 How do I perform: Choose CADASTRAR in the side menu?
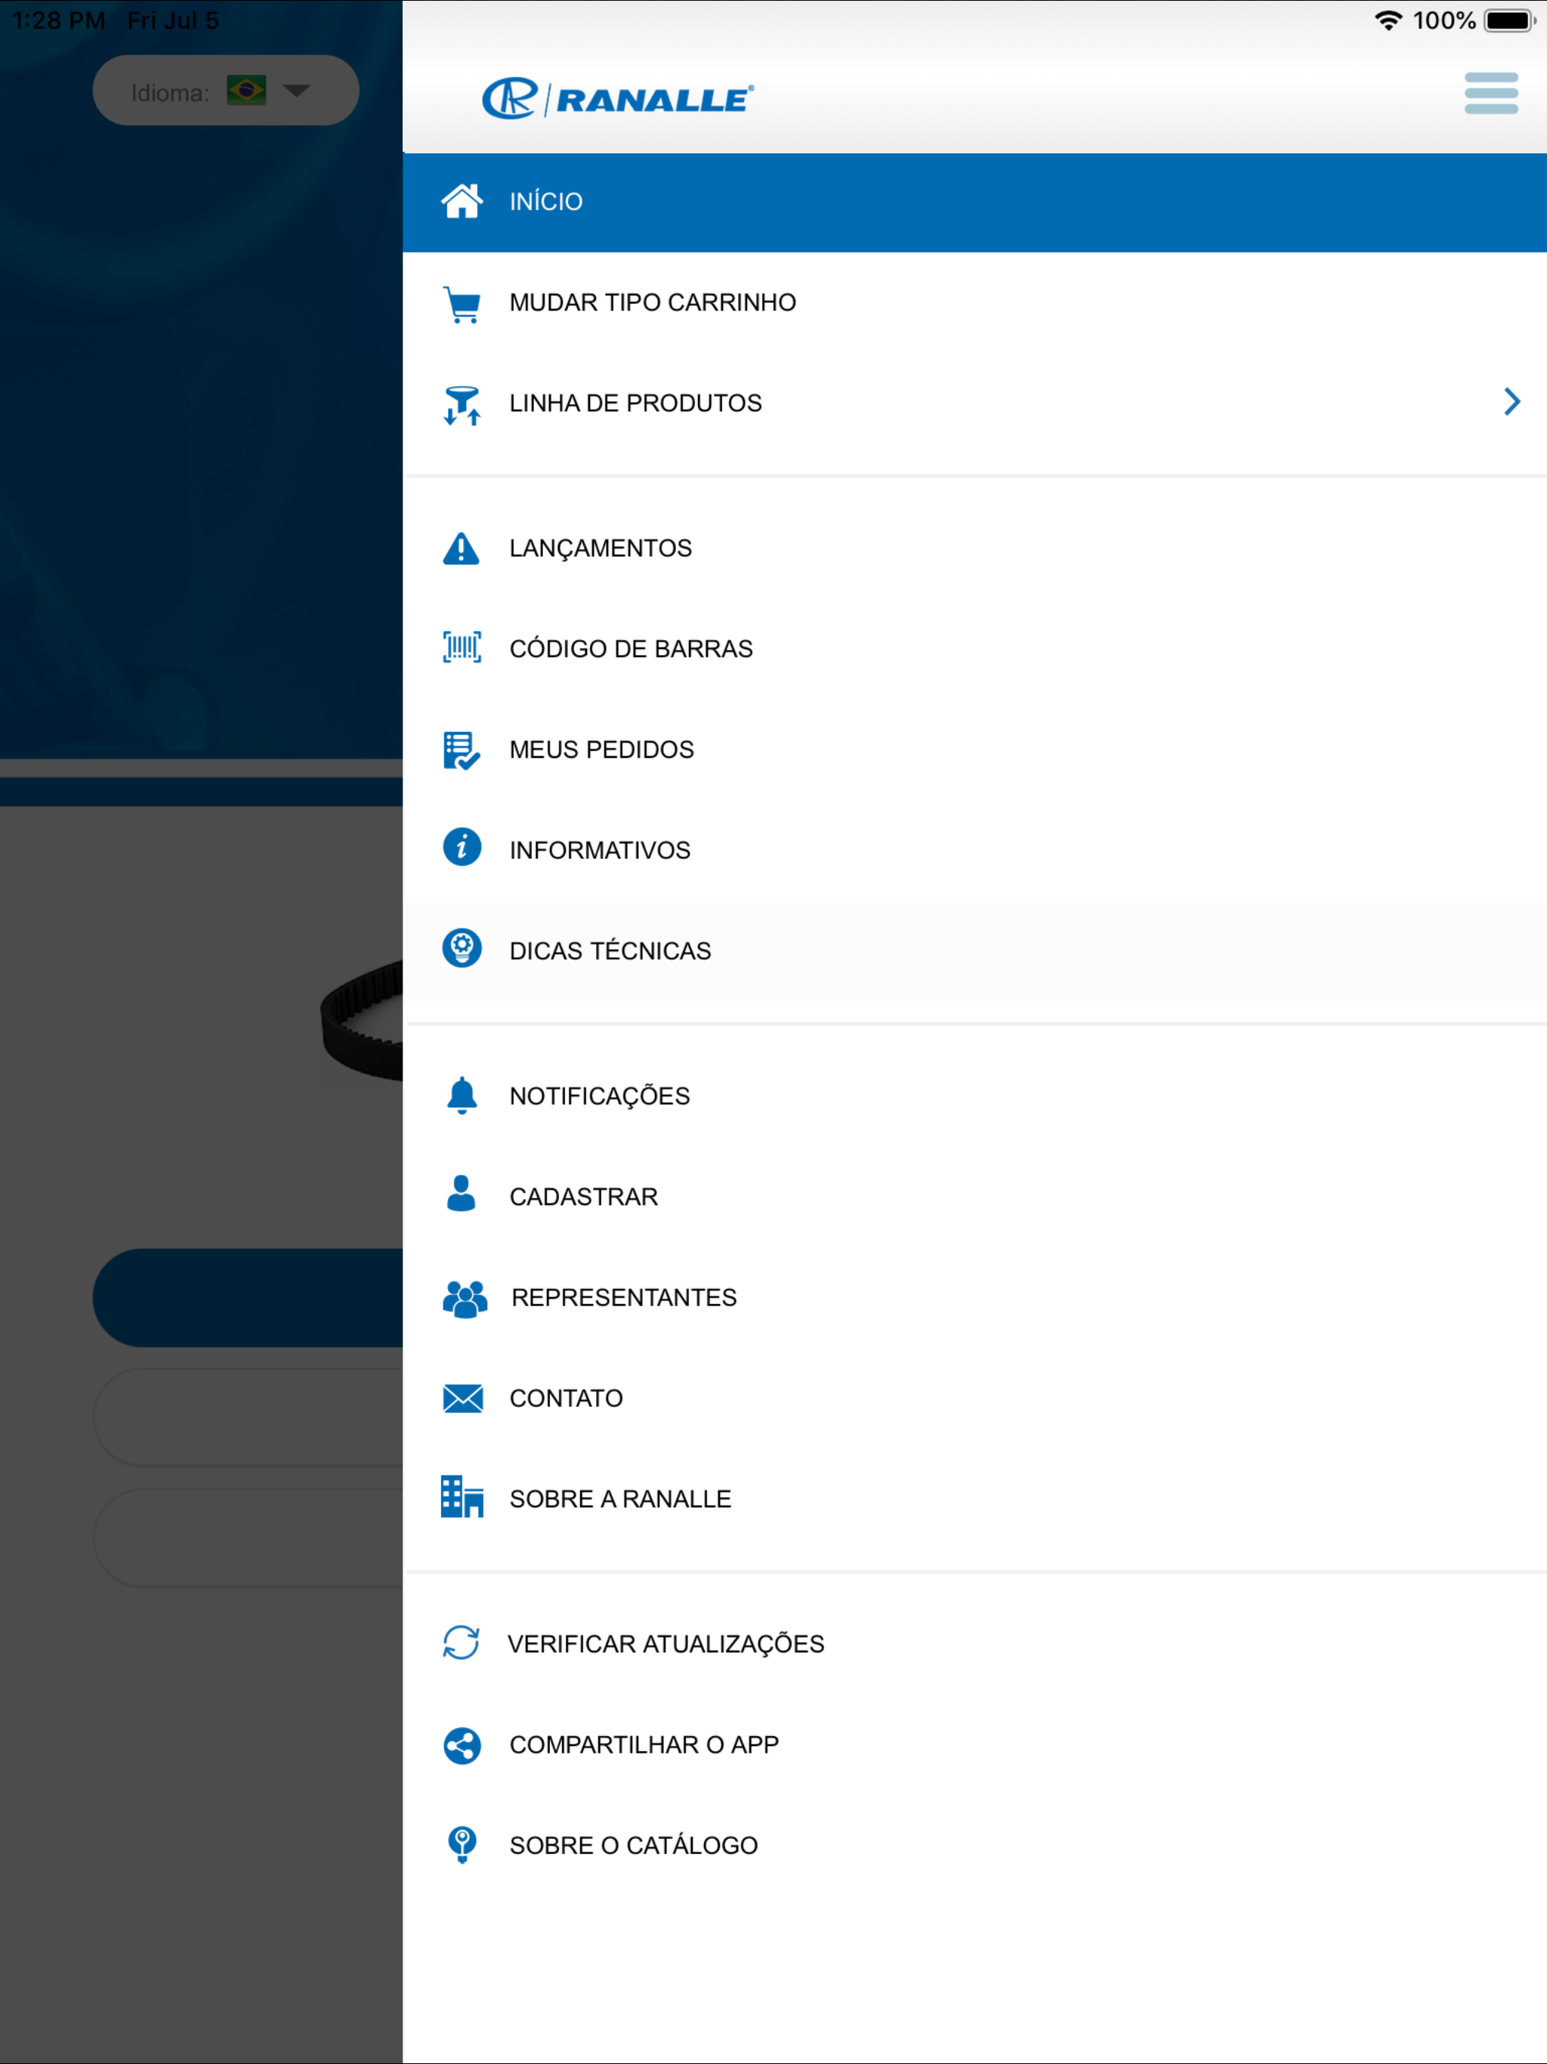[974, 1196]
